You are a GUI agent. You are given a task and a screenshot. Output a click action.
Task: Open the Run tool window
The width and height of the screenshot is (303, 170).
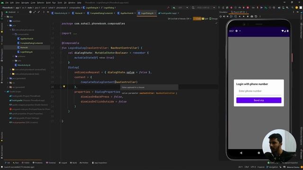pyautogui.click(x=16, y=163)
